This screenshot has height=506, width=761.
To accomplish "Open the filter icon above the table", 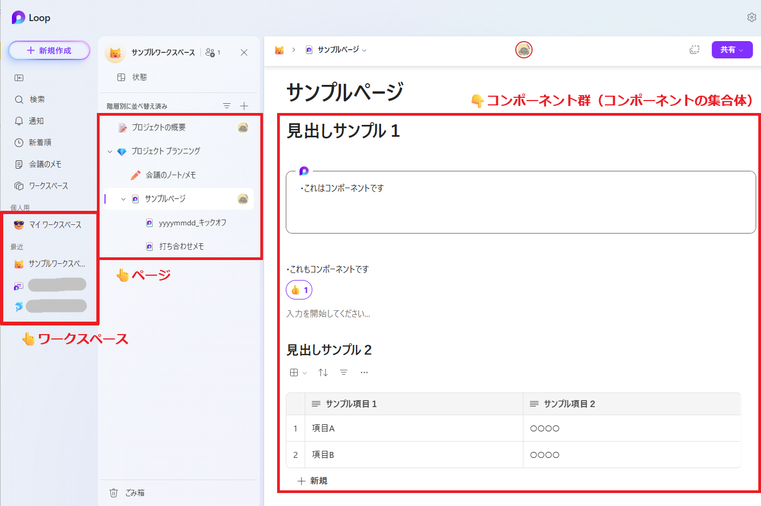I will tap(344, 372).
